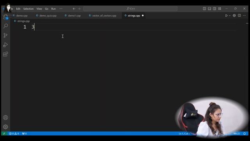Screen dimensions: 250x141
Task: Open the Run menu
Action: 54,9
